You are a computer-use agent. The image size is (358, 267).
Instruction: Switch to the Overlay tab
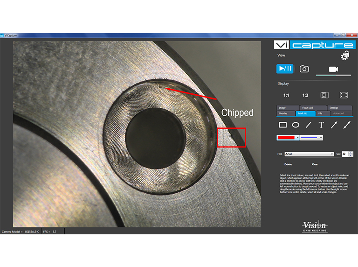click(x=283, y=113)
